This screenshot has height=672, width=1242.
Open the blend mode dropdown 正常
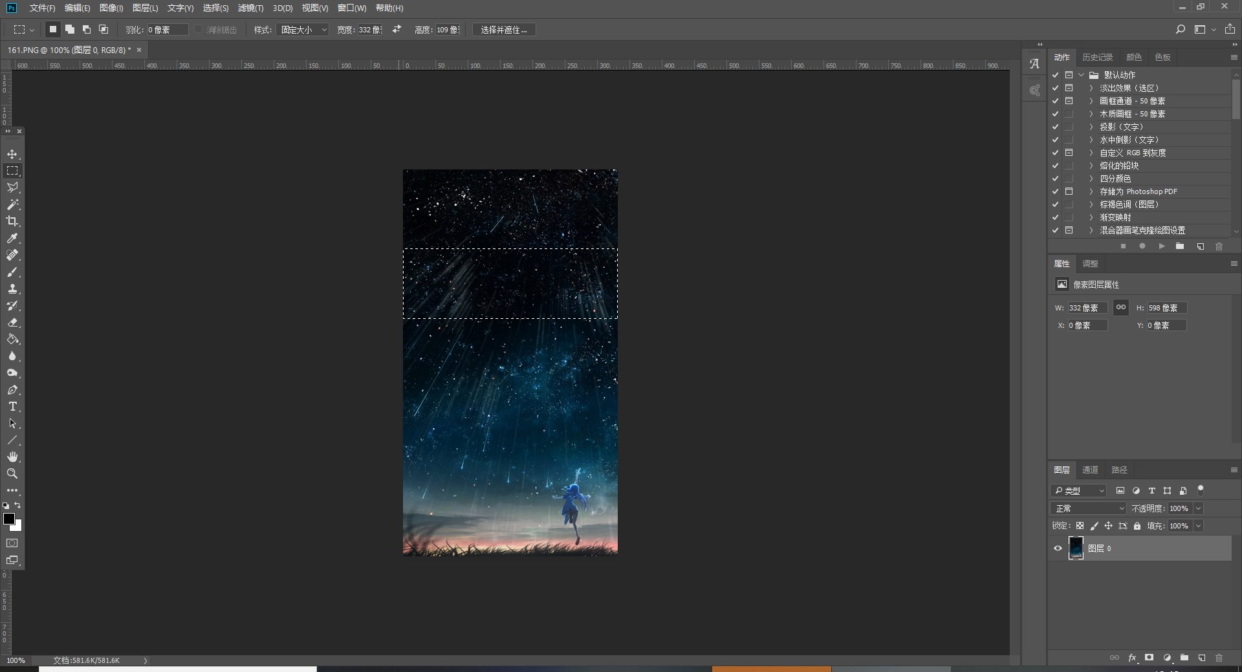(x=1088, y=508)
